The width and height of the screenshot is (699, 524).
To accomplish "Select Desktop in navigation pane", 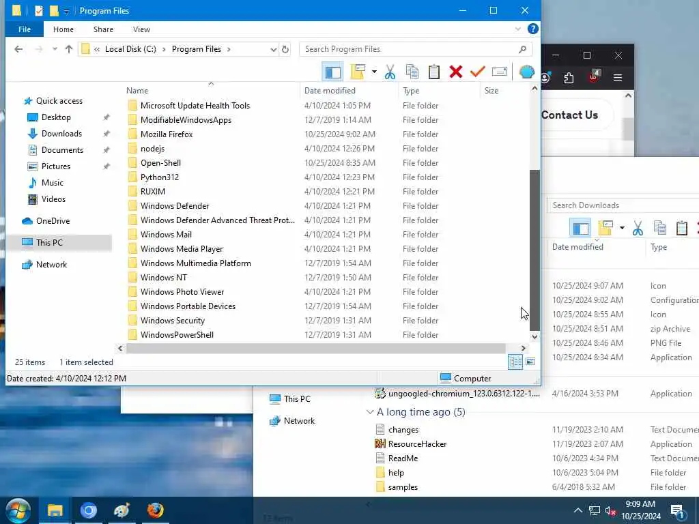I will pos(56,117).
